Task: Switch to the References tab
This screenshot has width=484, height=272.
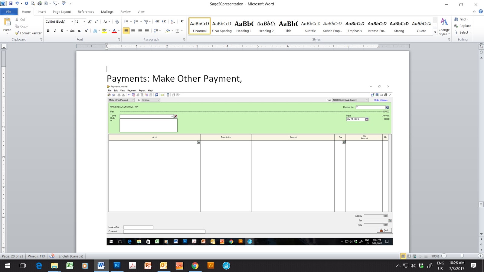Action: pos(86,12)
